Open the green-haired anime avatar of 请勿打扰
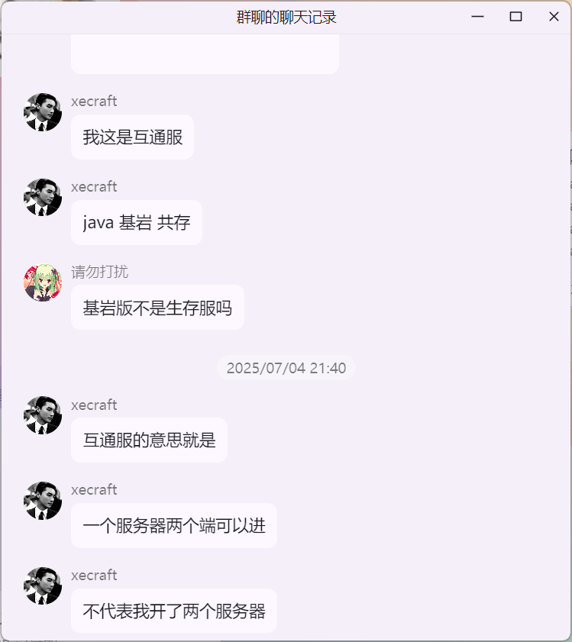This screenshot has height=642, width=572. 43,283
